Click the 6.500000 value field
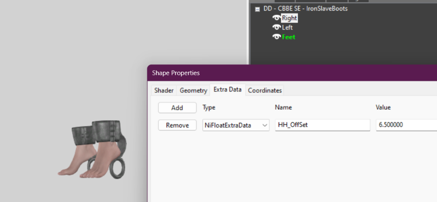 (406, 125)
